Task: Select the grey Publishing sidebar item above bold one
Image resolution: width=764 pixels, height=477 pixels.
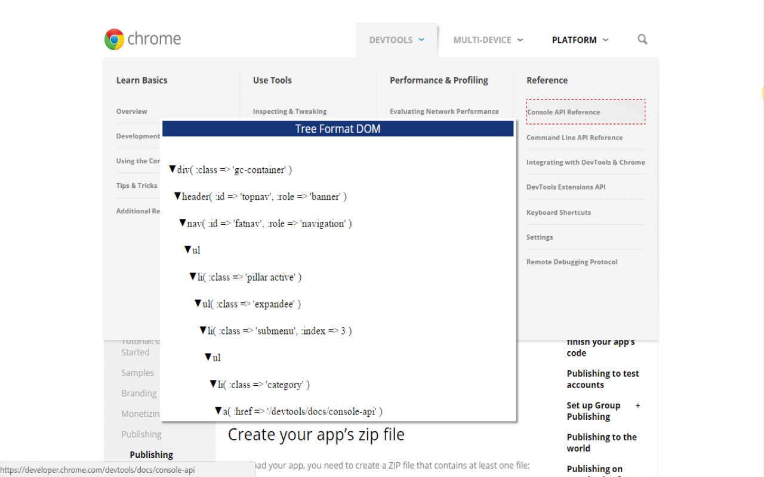Action: click(x=141, y=435)
